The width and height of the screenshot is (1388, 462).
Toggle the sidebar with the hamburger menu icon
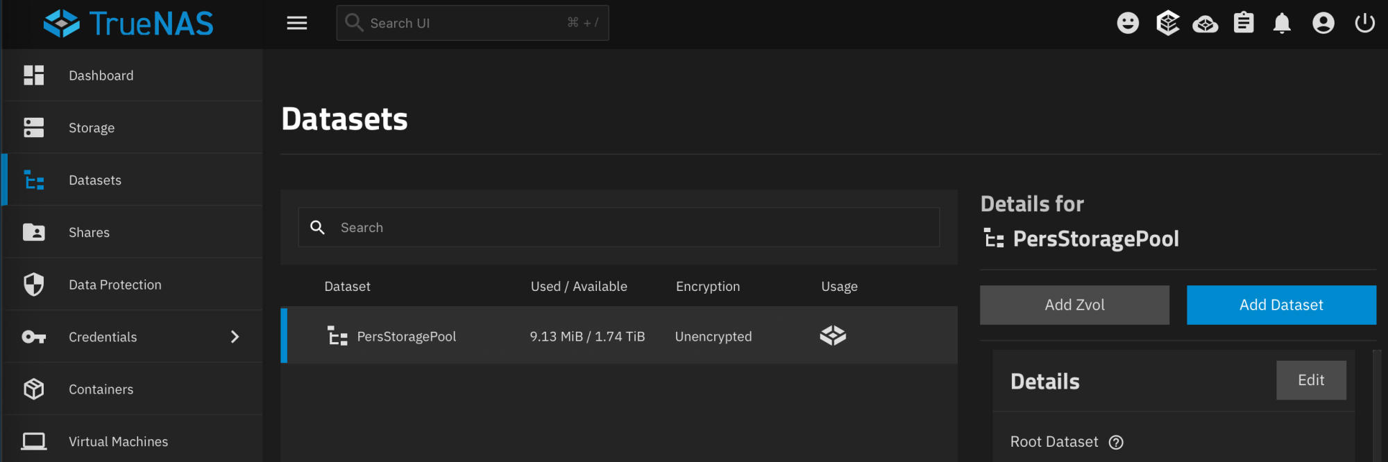point(297,23)
